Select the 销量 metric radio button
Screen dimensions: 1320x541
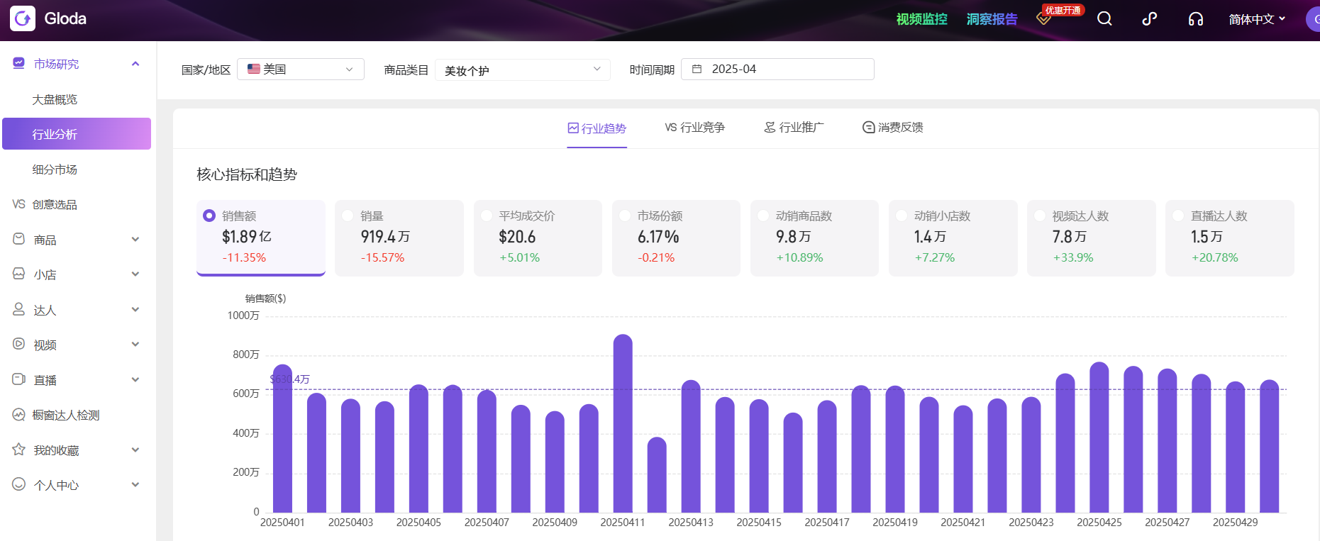pos(348,216)
